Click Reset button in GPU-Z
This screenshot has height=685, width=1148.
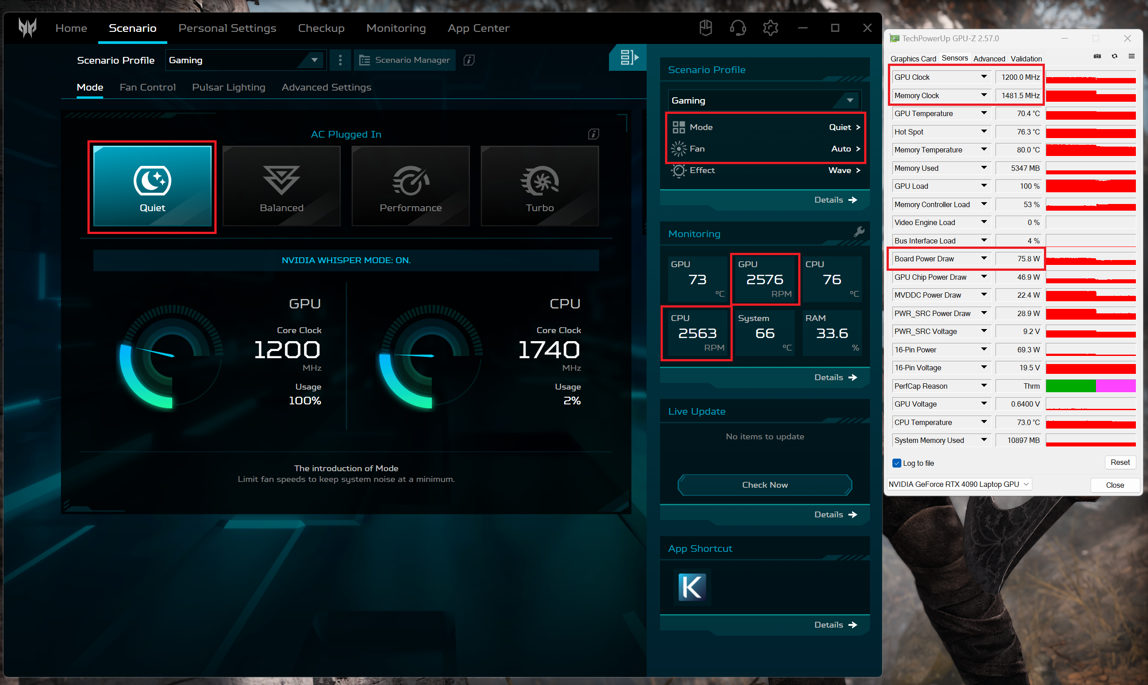1120,462
